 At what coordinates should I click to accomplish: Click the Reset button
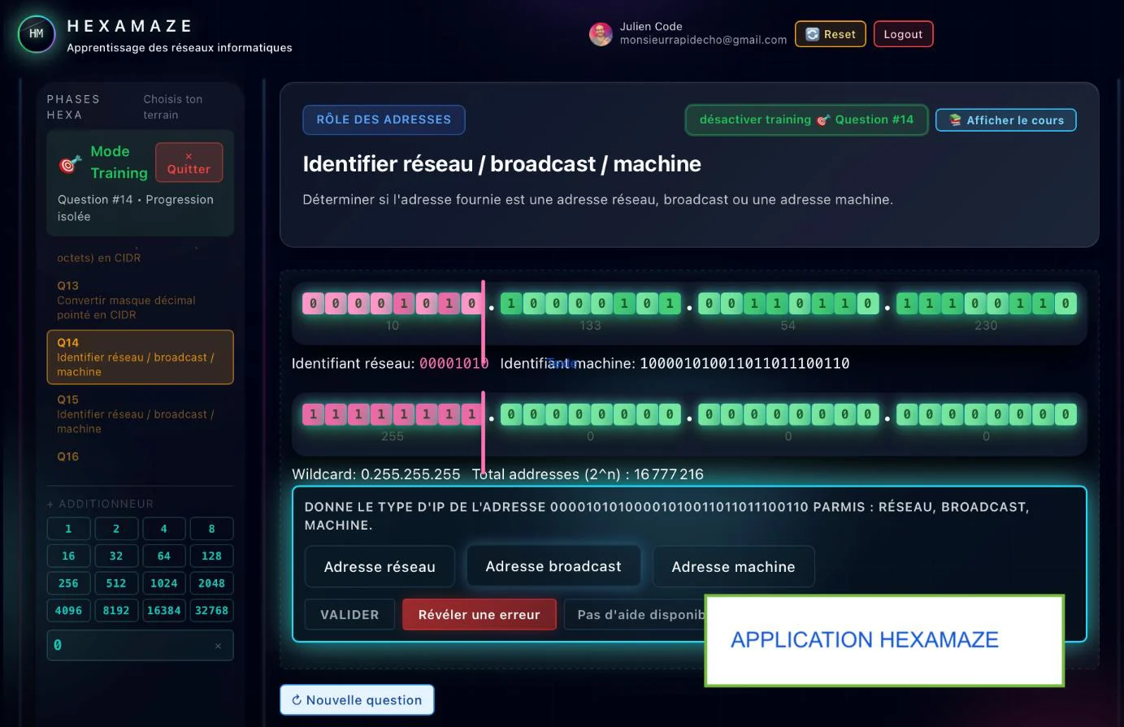831,34
